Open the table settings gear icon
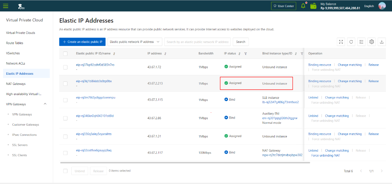This screenshot has height=184, width=392. click(372, 42)
